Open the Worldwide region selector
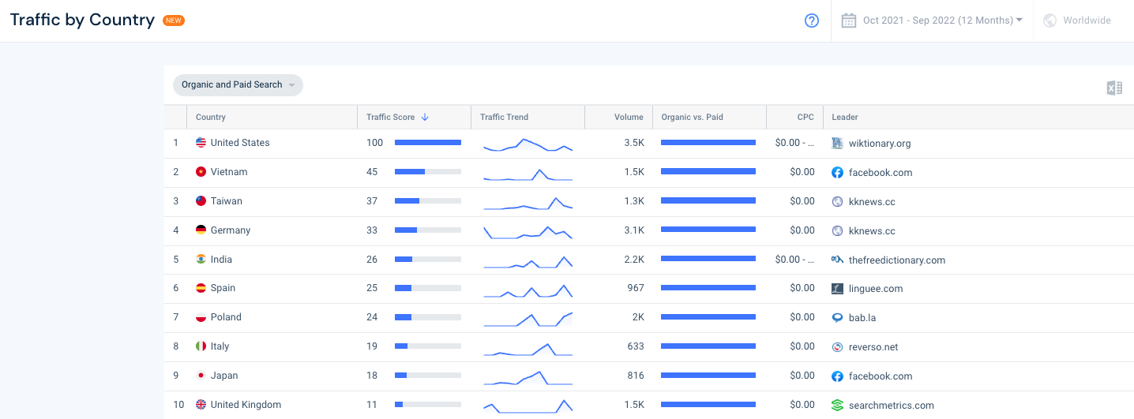This screenshot has width=1134, height=419. tap(1086, 21)
